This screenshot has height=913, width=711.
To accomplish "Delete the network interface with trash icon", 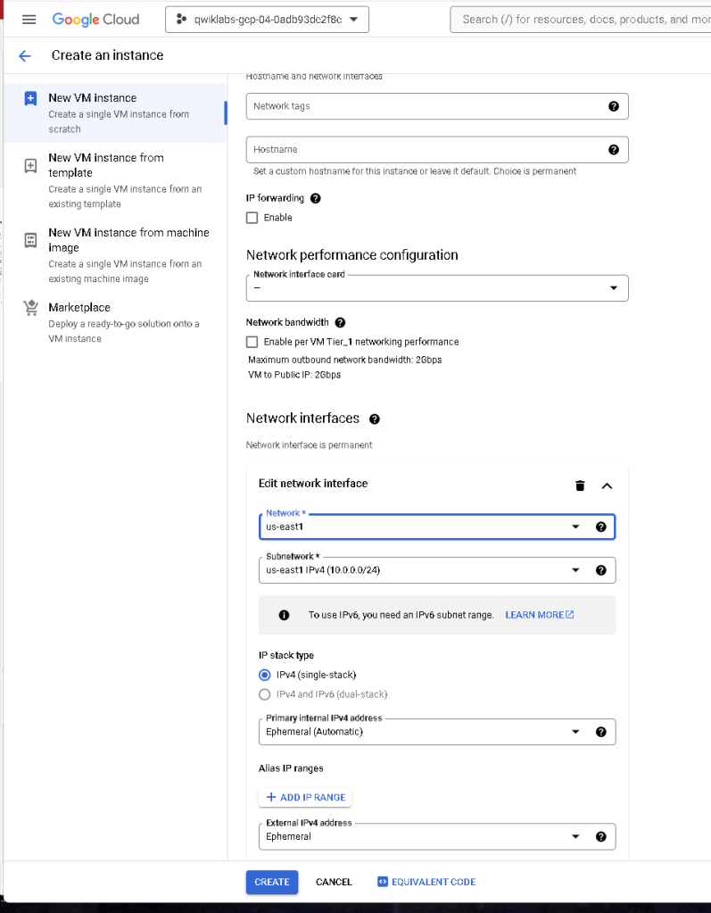I will point(580,486).
